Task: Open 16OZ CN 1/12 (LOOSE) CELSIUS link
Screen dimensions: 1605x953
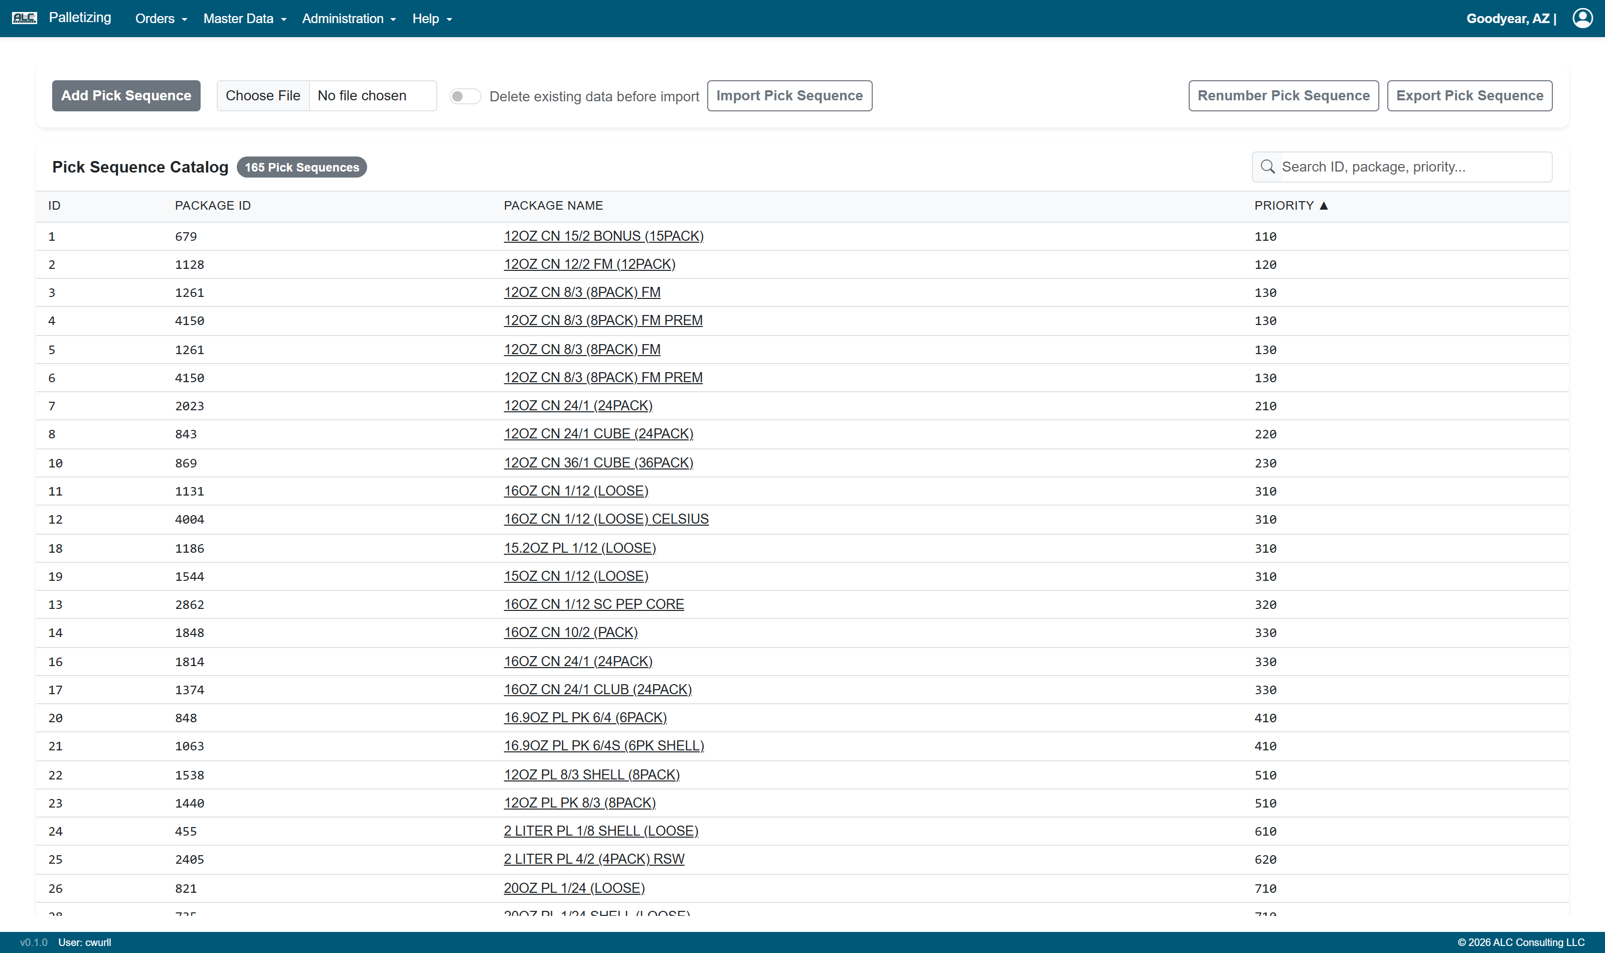Action: (606, 519)
